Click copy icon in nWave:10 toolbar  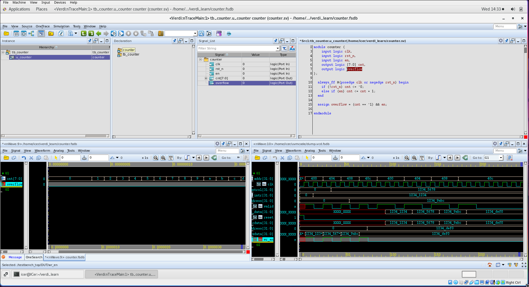point(290,158)
